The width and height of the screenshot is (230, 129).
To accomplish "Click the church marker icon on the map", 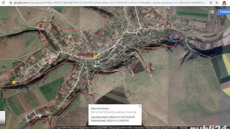I will [x=98, y=62].
